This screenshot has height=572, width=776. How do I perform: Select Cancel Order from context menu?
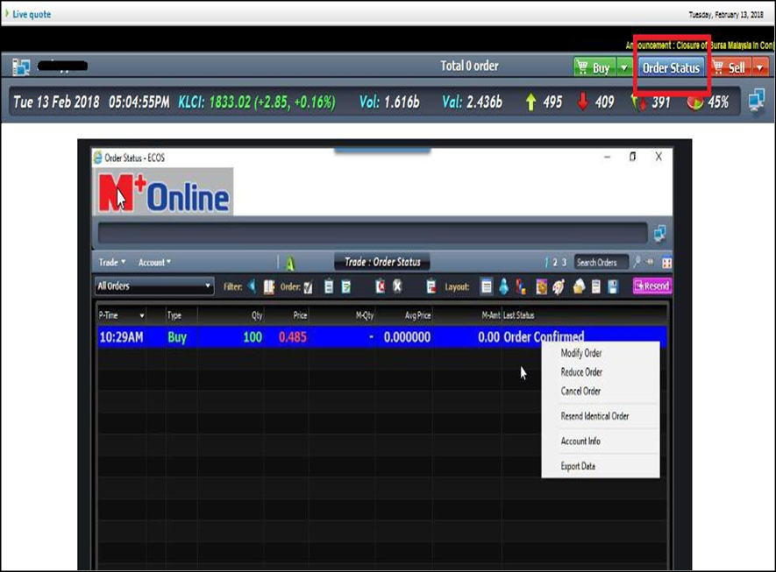tap(580, 392)
